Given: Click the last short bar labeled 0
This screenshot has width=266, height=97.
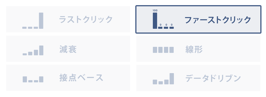Looking at the screenshot, I should click(x=172, y=28).
